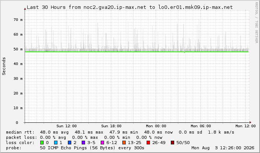Viewport: 260px width, 153px height.
Task: Click the red loss swatch for 26-49
Action: (x=148, y=143)
